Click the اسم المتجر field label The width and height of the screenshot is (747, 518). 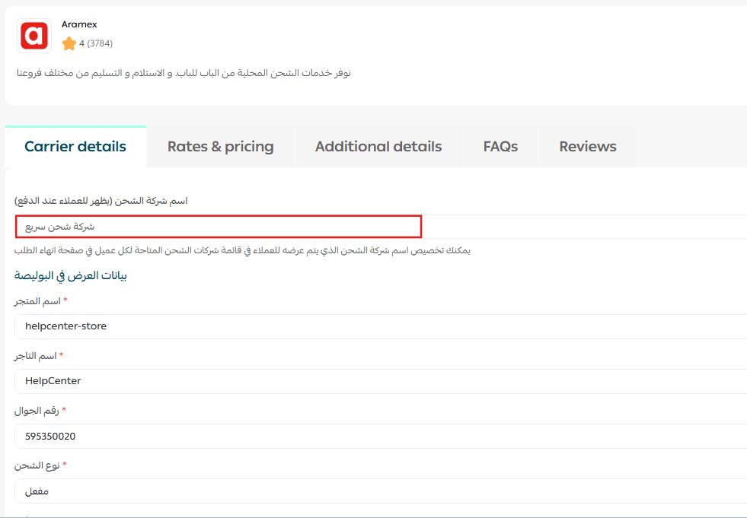tap(38, 301)
